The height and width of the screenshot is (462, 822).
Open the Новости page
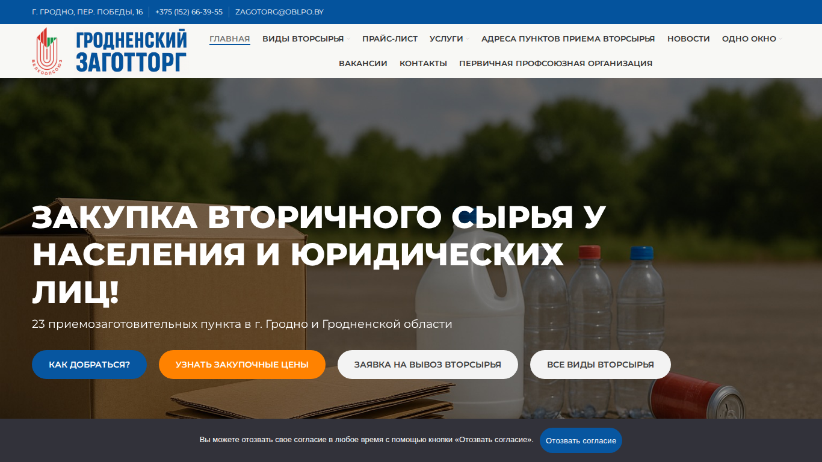[x=688, y=38]
